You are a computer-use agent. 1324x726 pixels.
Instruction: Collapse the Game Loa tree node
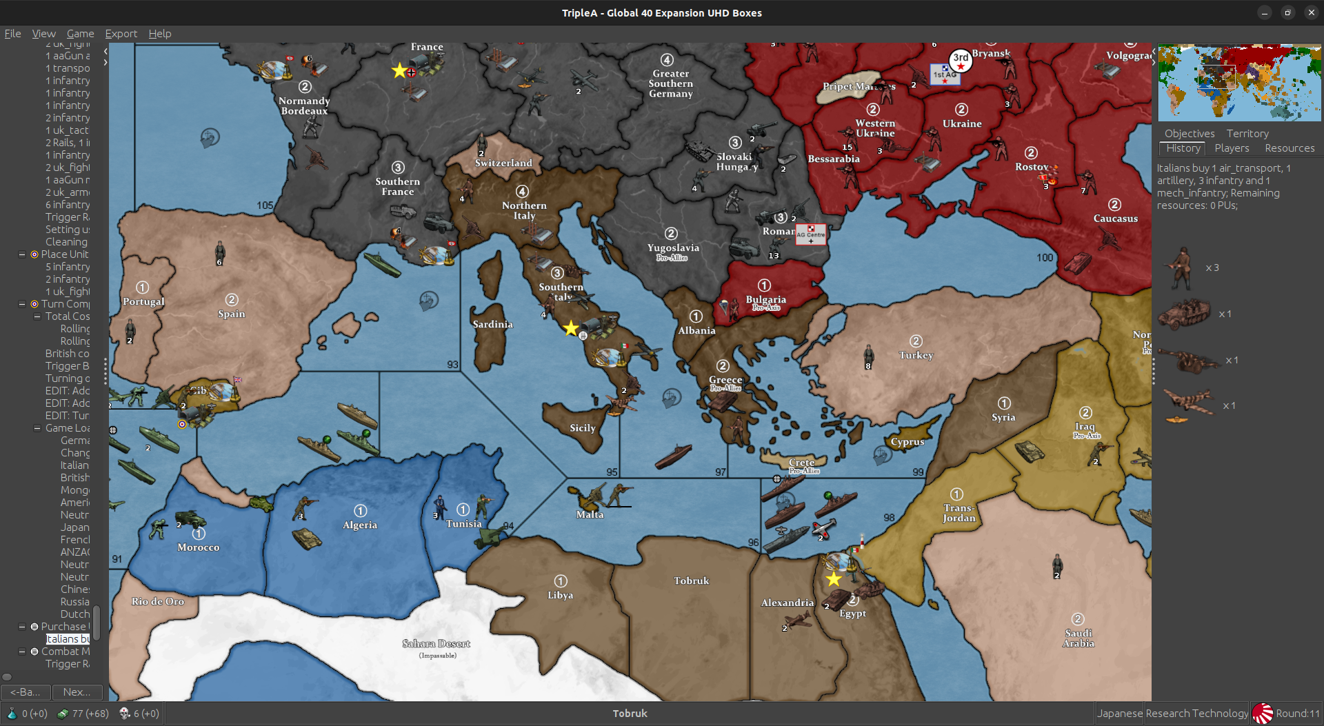pos(37,428)
